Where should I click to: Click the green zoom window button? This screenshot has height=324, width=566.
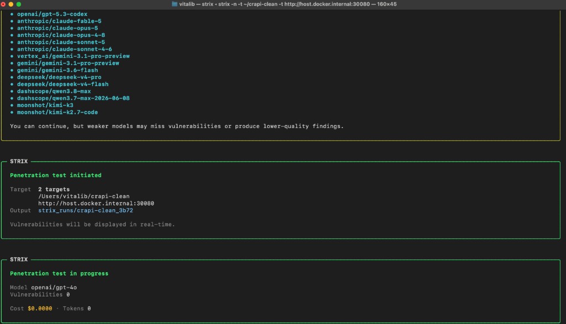19,4
